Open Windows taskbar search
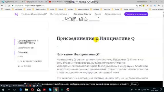 pos(9,90)
